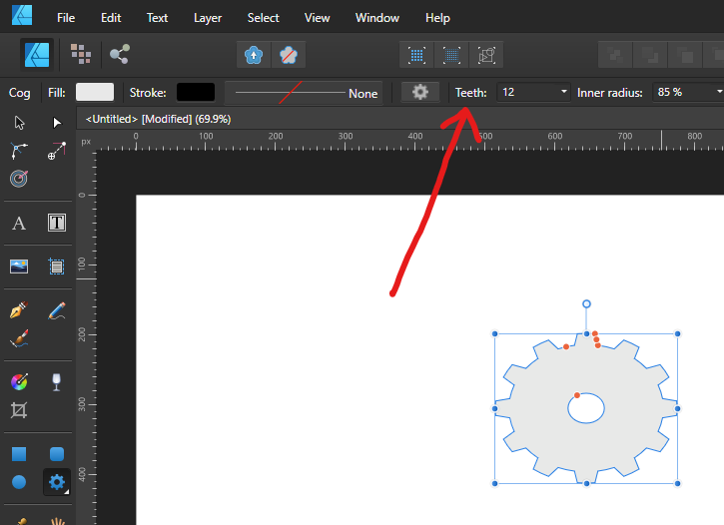
Task: Select the Vector Brush tool
Action: (x=19, y=338)
